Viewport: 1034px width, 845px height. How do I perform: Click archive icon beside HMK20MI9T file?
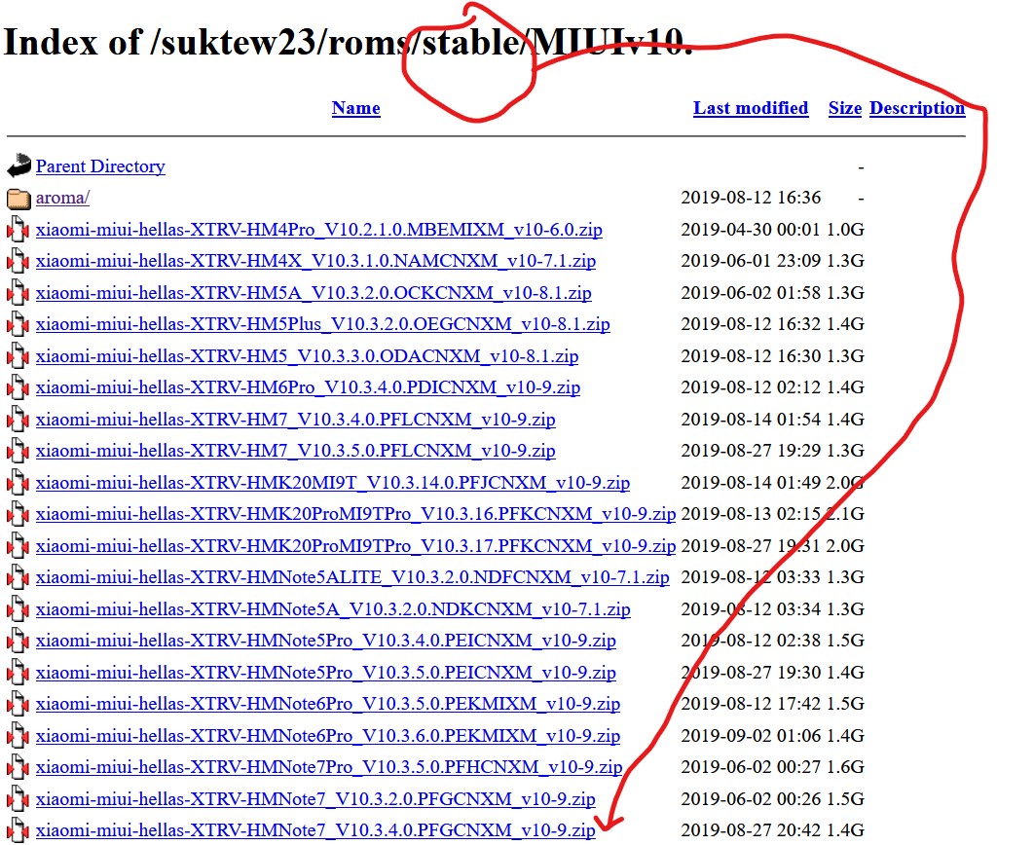click(x=18, y=483)
